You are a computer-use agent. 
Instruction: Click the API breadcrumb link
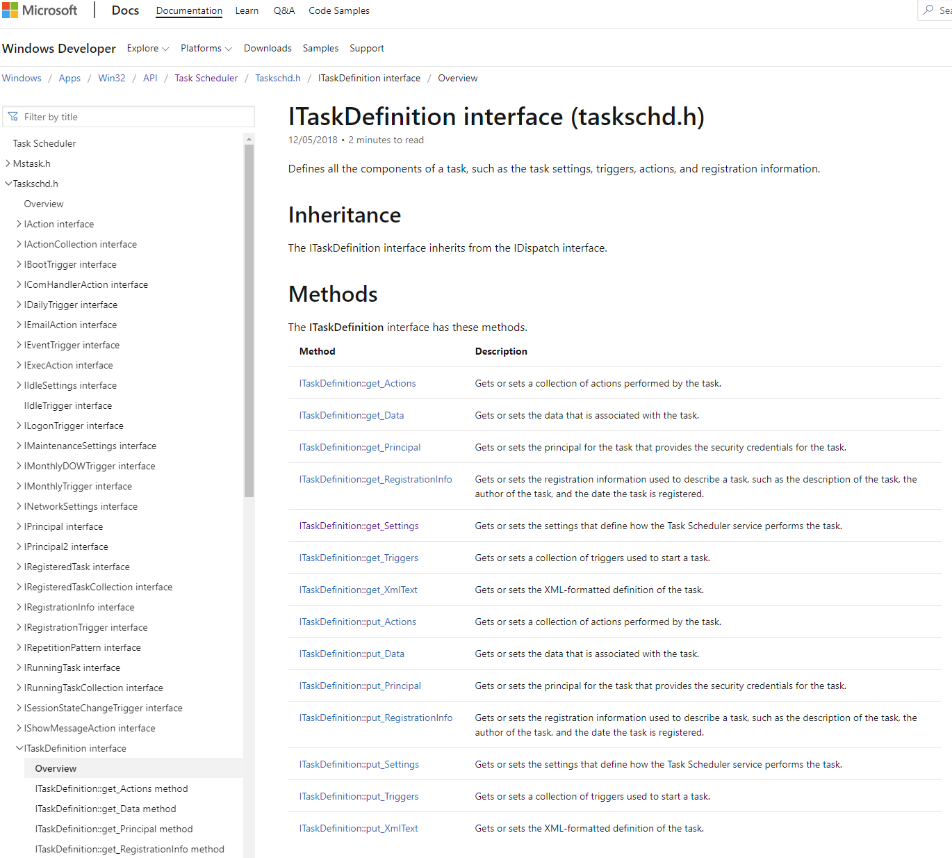(150, 78)
